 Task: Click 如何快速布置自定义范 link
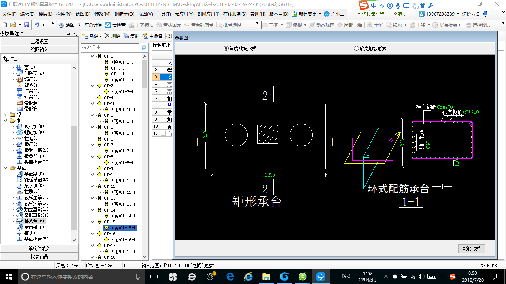click(x=382, y=14)
